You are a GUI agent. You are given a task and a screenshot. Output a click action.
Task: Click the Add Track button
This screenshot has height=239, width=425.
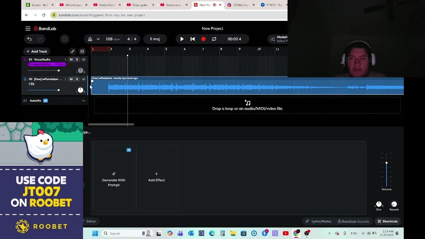(37, 51)
